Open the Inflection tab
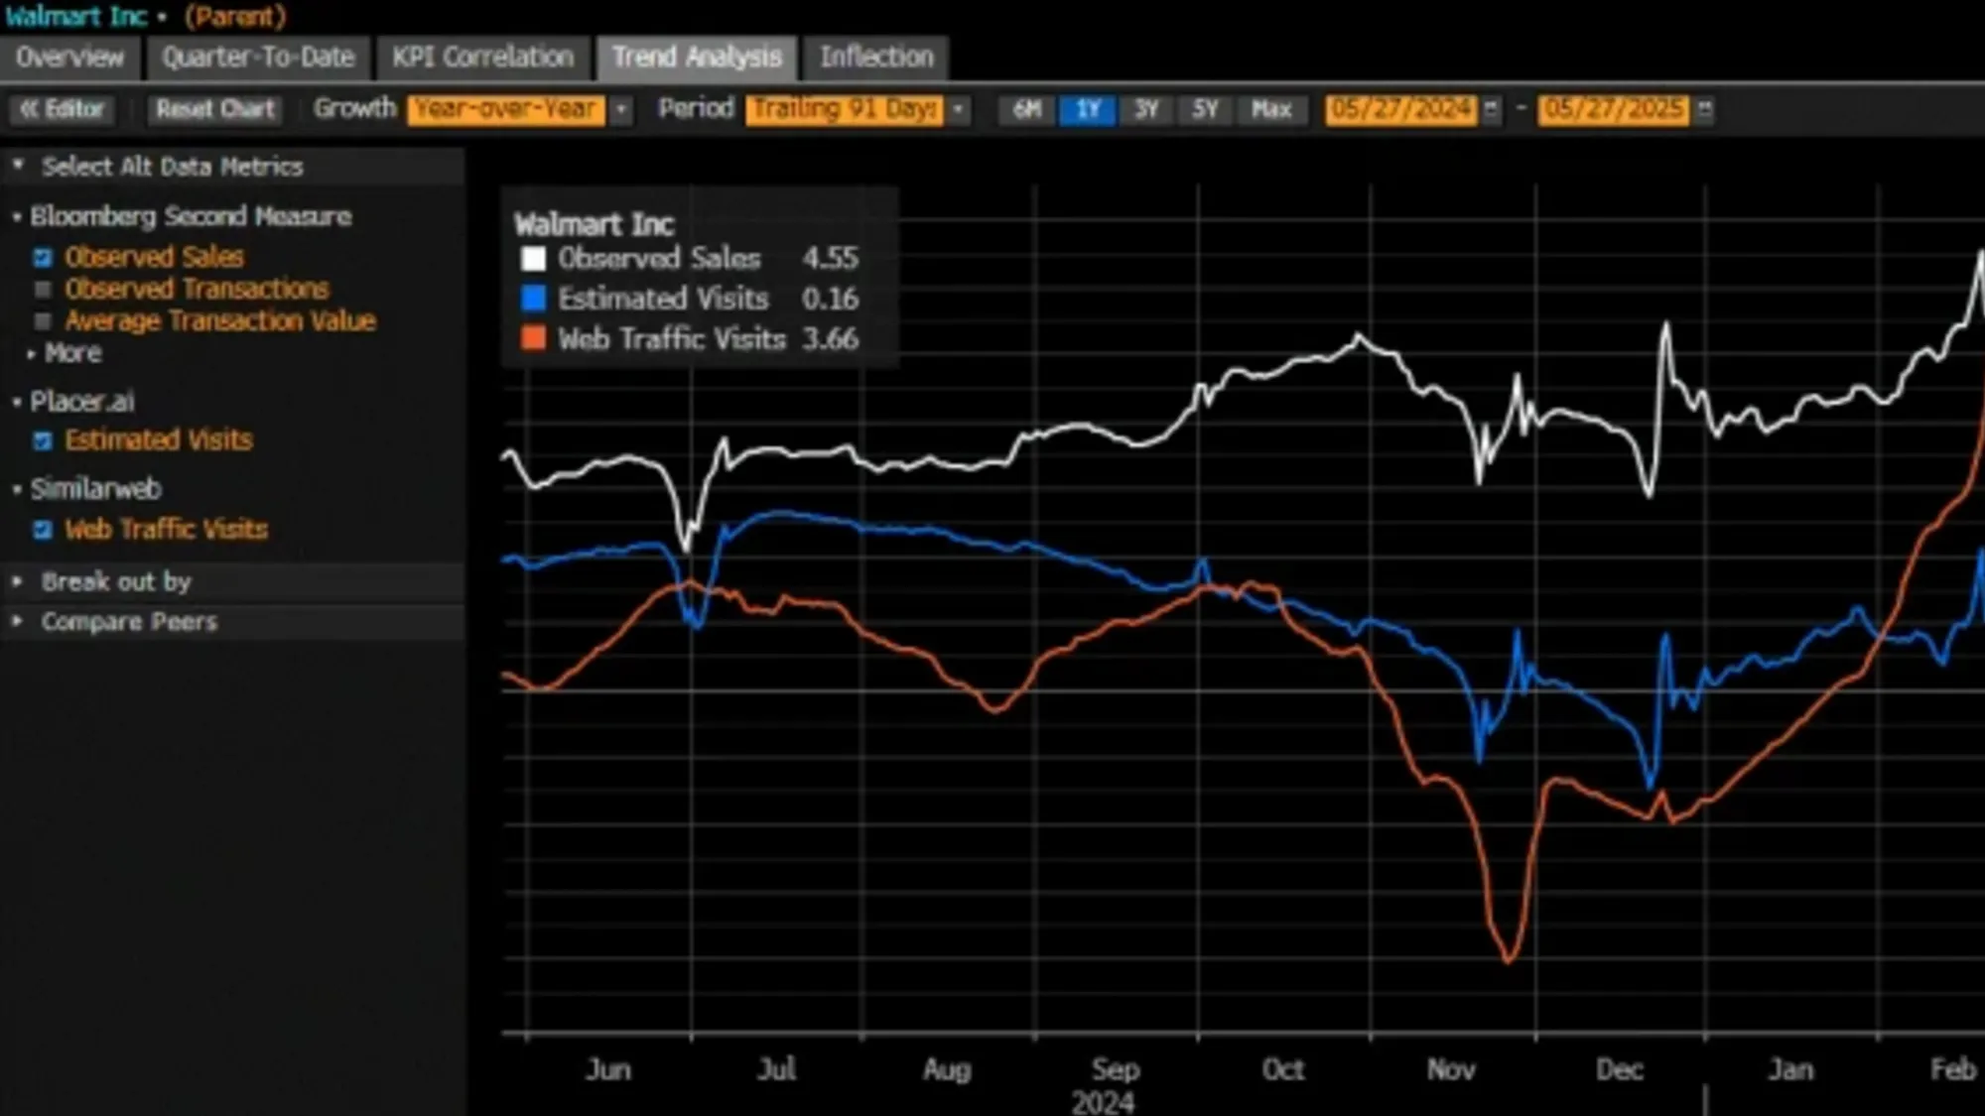1985x1116 pixels. pyautogui.click(x=876, y=58)
